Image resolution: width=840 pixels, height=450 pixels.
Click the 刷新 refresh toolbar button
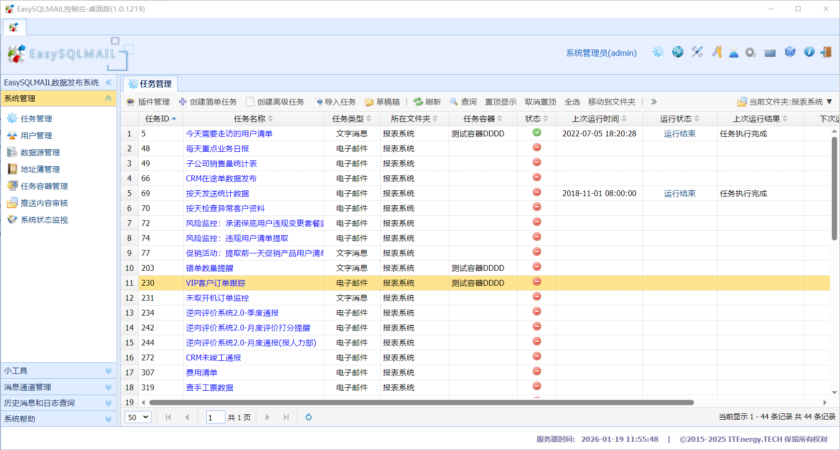coord(427,102)
